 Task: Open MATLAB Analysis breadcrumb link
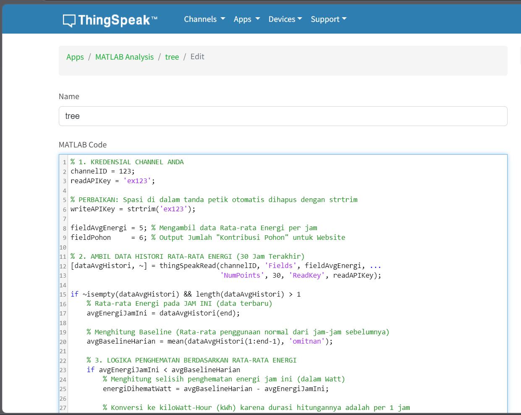click(124, 57)
